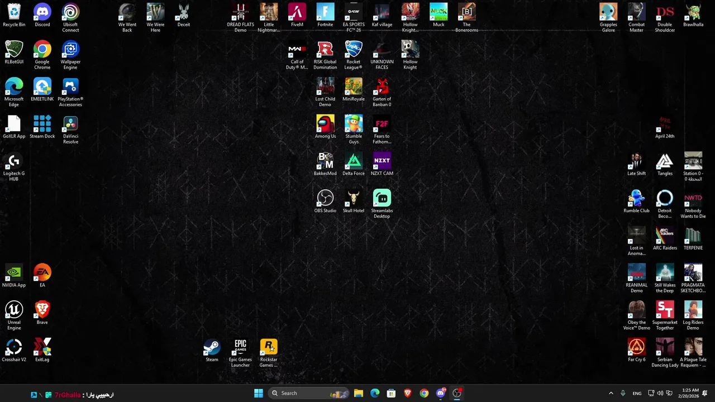Viewport: 715px width, 402px height.
Task: Click the taskbar Search box
Action: pos(308,393)
